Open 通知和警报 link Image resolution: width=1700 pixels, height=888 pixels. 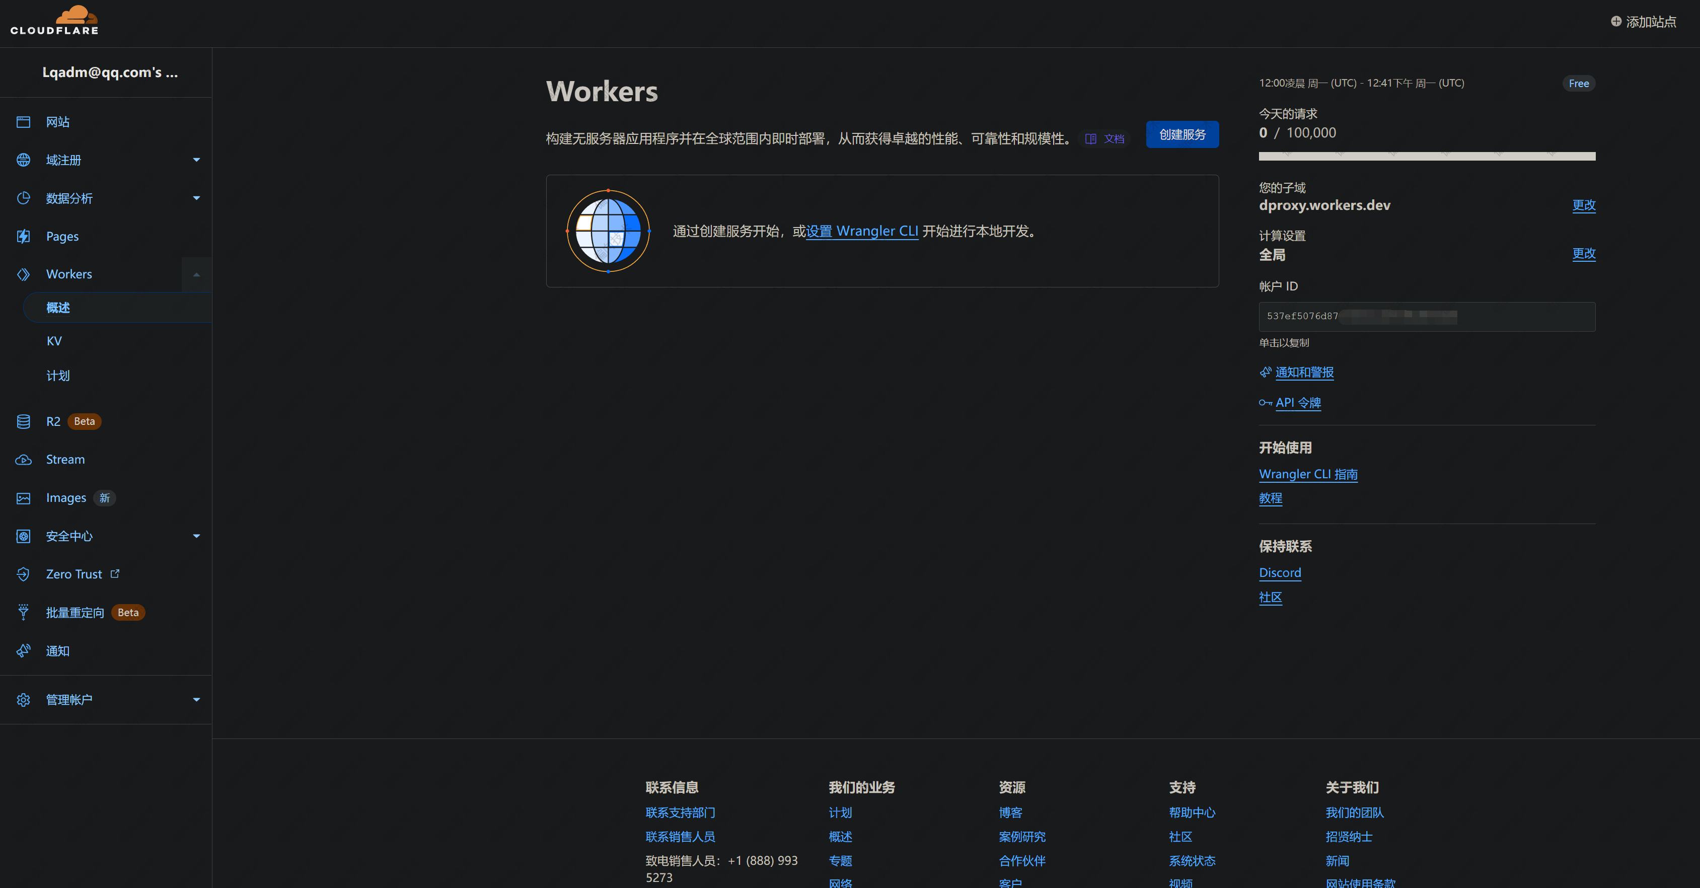coord(1304,372)
